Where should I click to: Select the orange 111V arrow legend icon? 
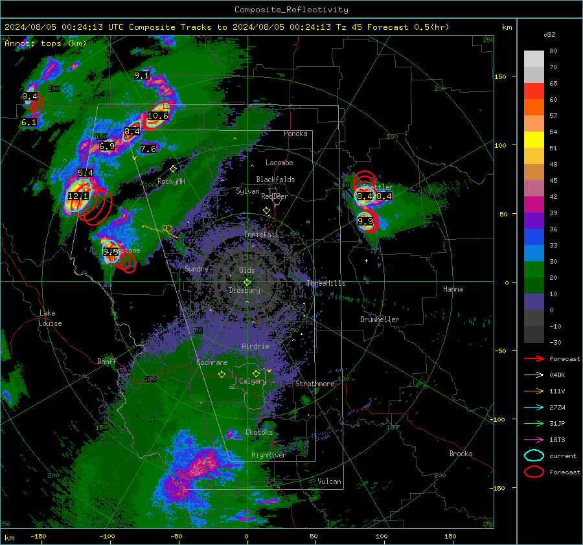pyautogui.click(x=534, y=391)
